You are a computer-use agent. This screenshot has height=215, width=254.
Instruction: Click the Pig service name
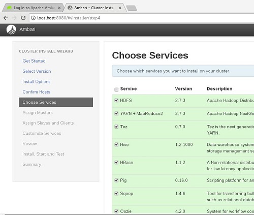click(123, 180)
